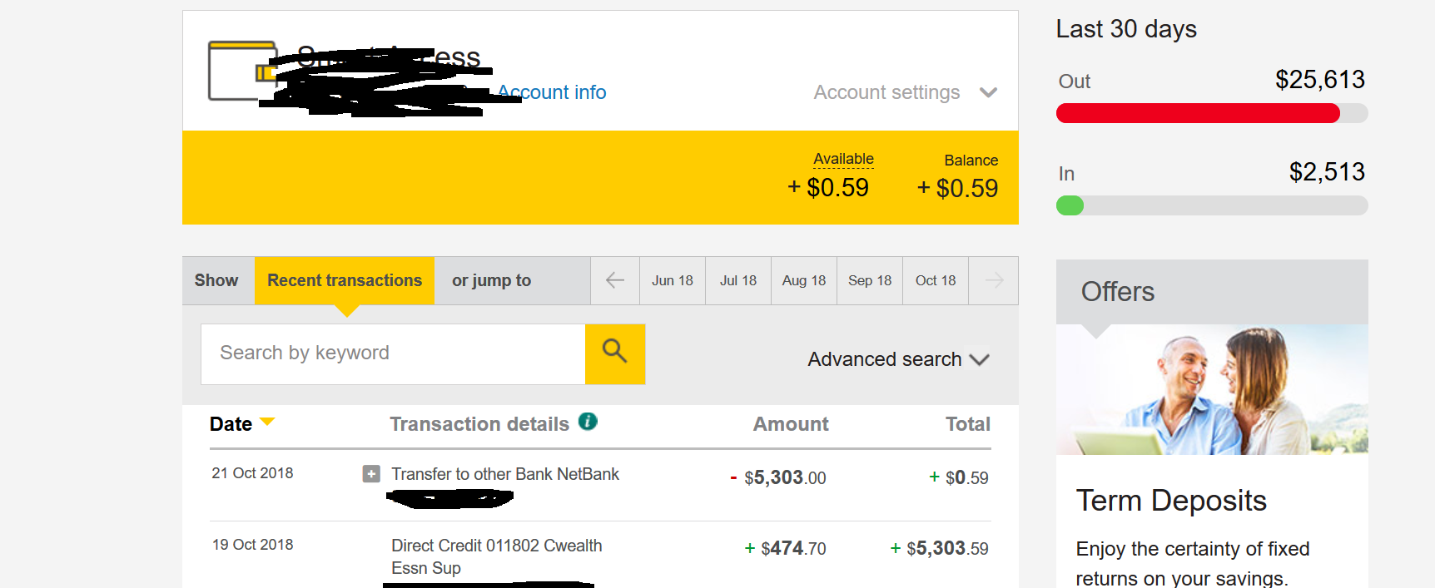Expand the Advanced search panel
1435x588 pixels.
click(x=898, y=359)
